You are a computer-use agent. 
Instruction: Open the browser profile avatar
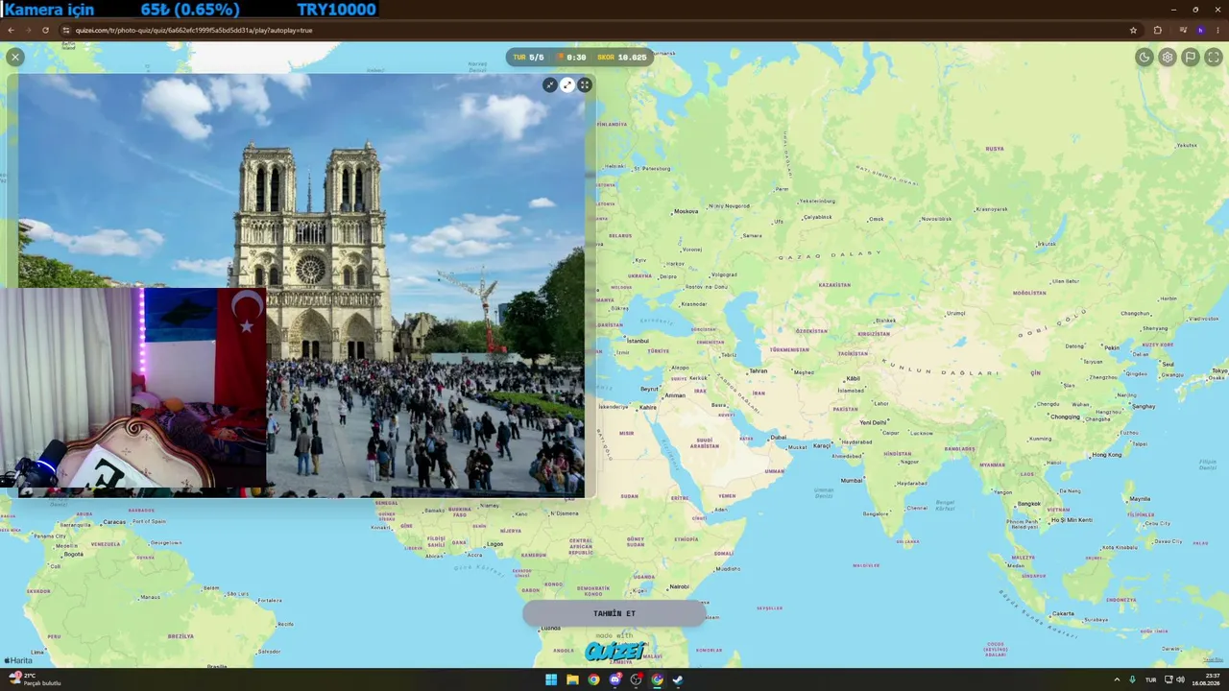(x=1200, y=30)
